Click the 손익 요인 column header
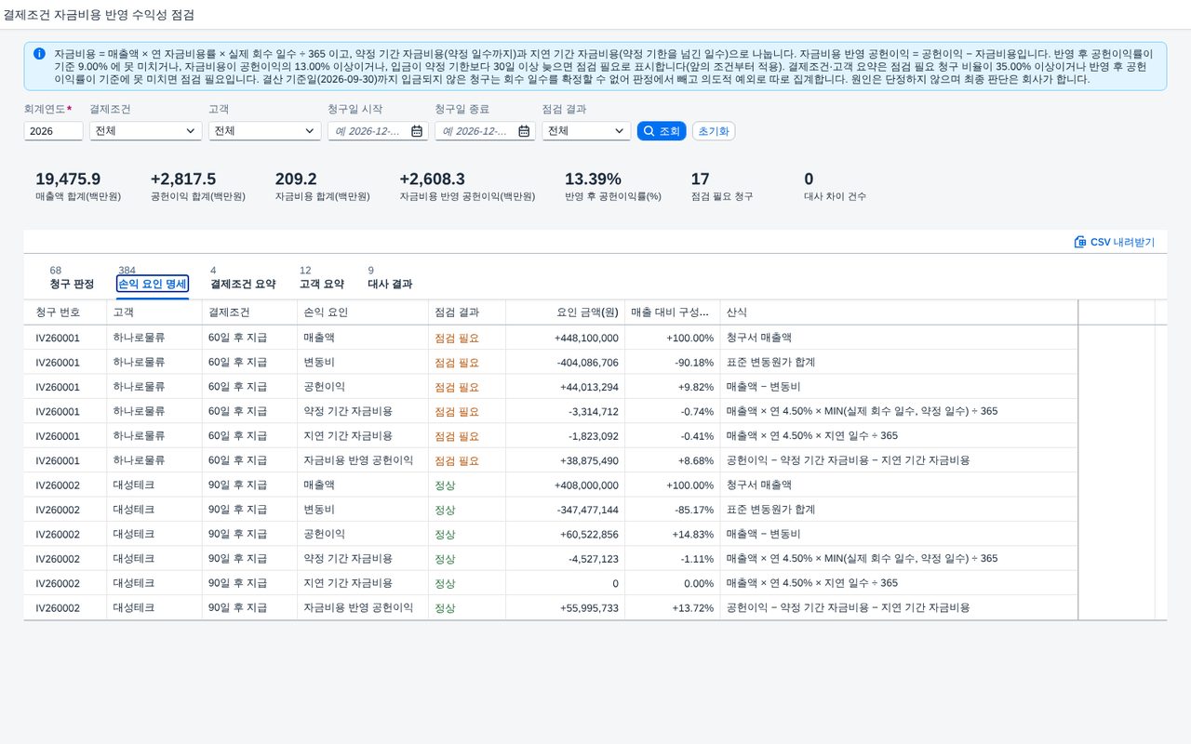This screenshot has width=1191, height=744. pos(363,312)
